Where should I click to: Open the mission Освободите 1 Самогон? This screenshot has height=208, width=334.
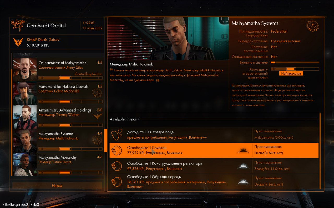pyautogui.click(x=214, y=150)
